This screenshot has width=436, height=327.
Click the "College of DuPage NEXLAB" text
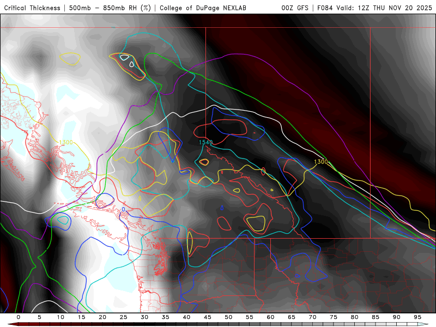click(x=203, y=8)
